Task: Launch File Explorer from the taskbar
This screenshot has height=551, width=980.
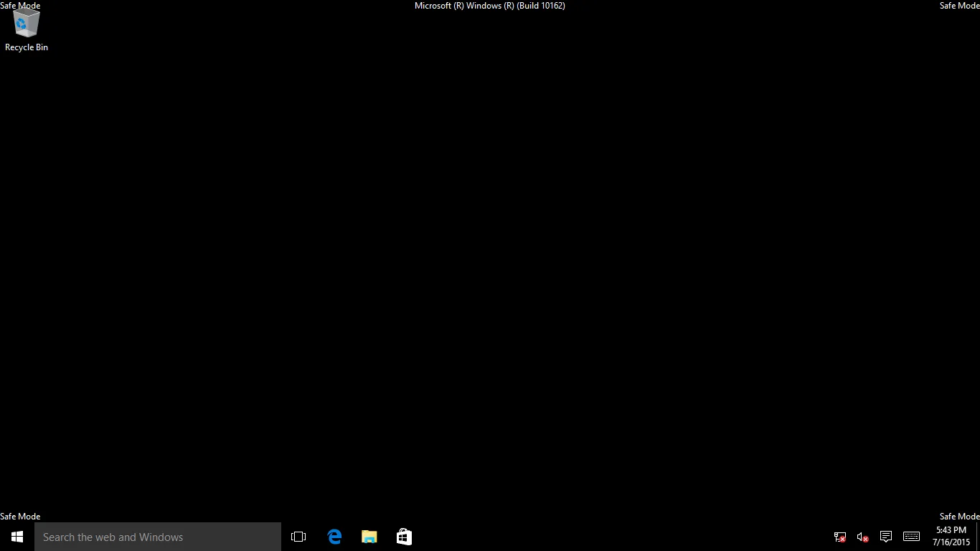Action: 369,536
